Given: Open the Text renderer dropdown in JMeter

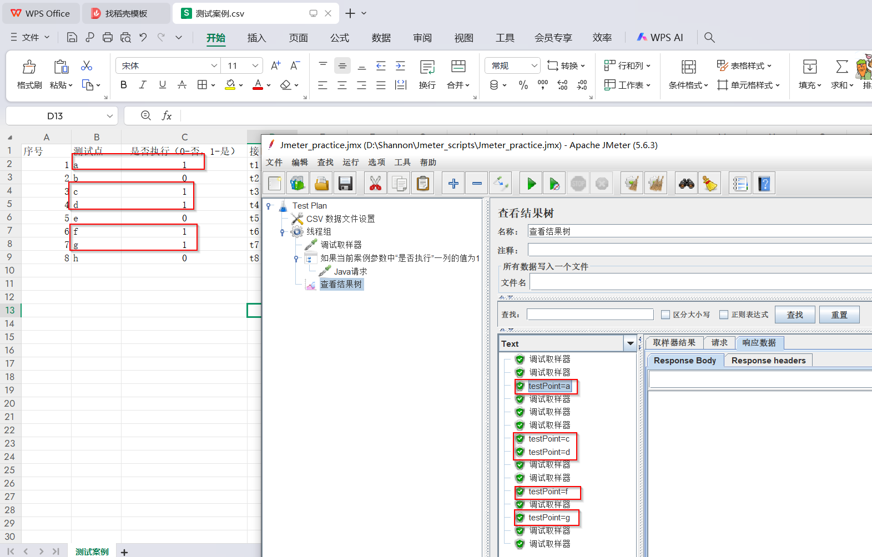Looking at the screenshot, I should point(631,343).
